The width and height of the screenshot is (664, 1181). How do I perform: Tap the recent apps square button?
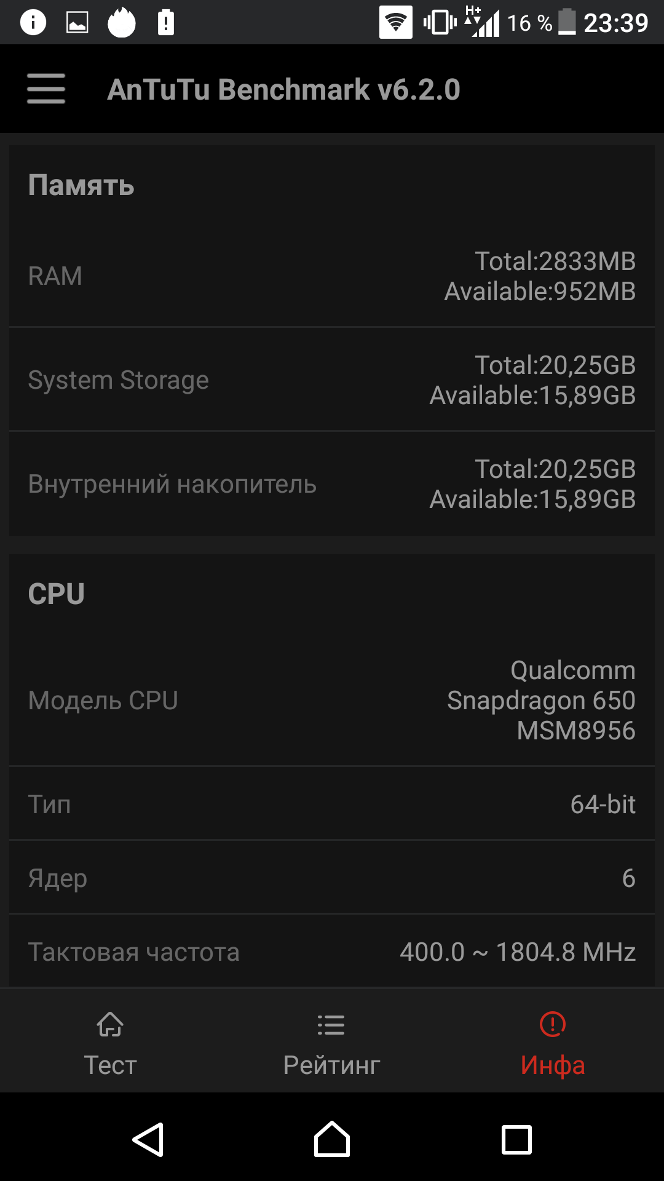pyautogui.click(x=516, y=1140)
